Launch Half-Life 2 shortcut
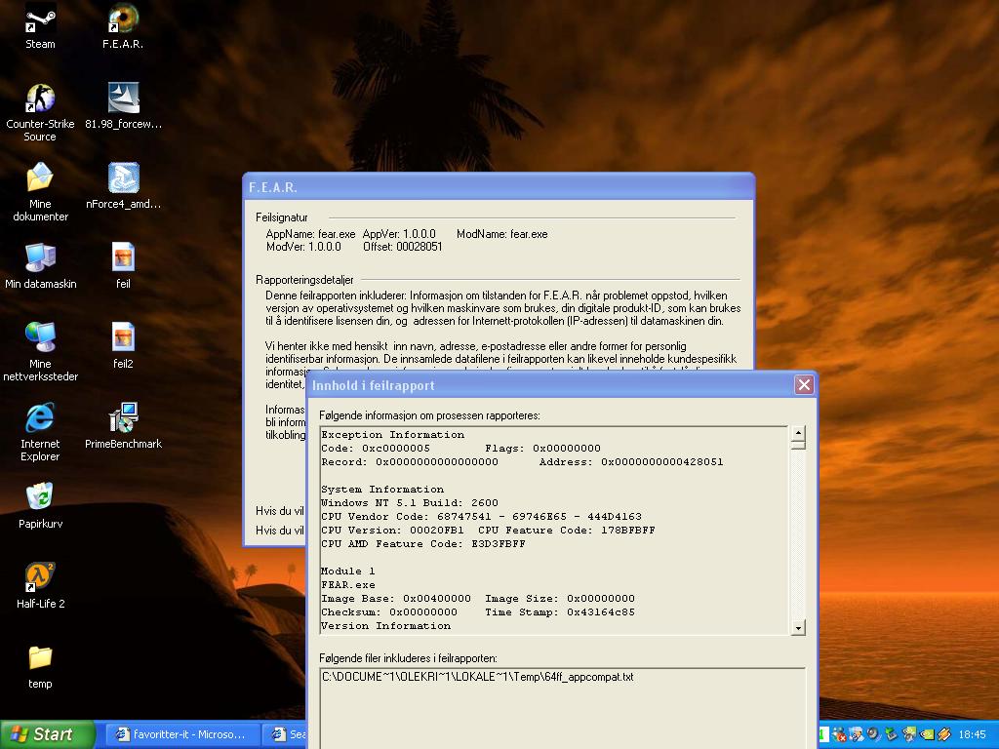 40,585
